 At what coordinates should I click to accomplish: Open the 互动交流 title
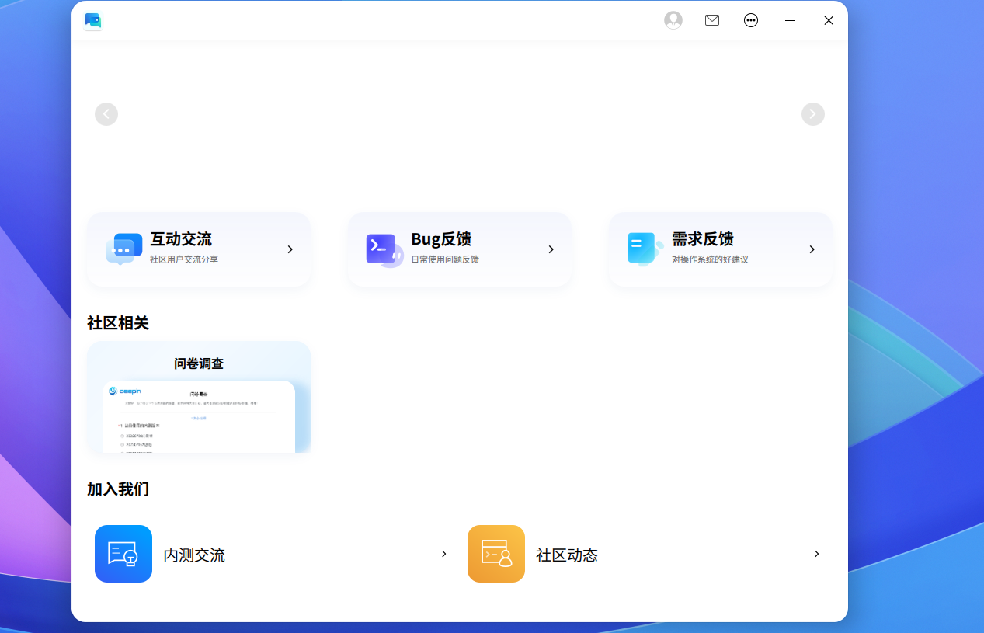click(x=181, y=239)
